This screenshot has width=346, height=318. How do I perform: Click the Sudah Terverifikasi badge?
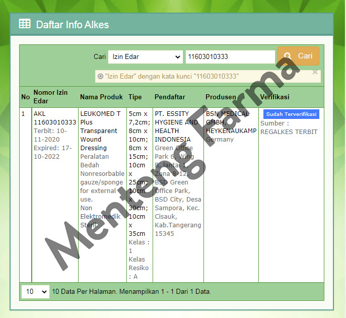pyautogui.click(x=291, y=114)
